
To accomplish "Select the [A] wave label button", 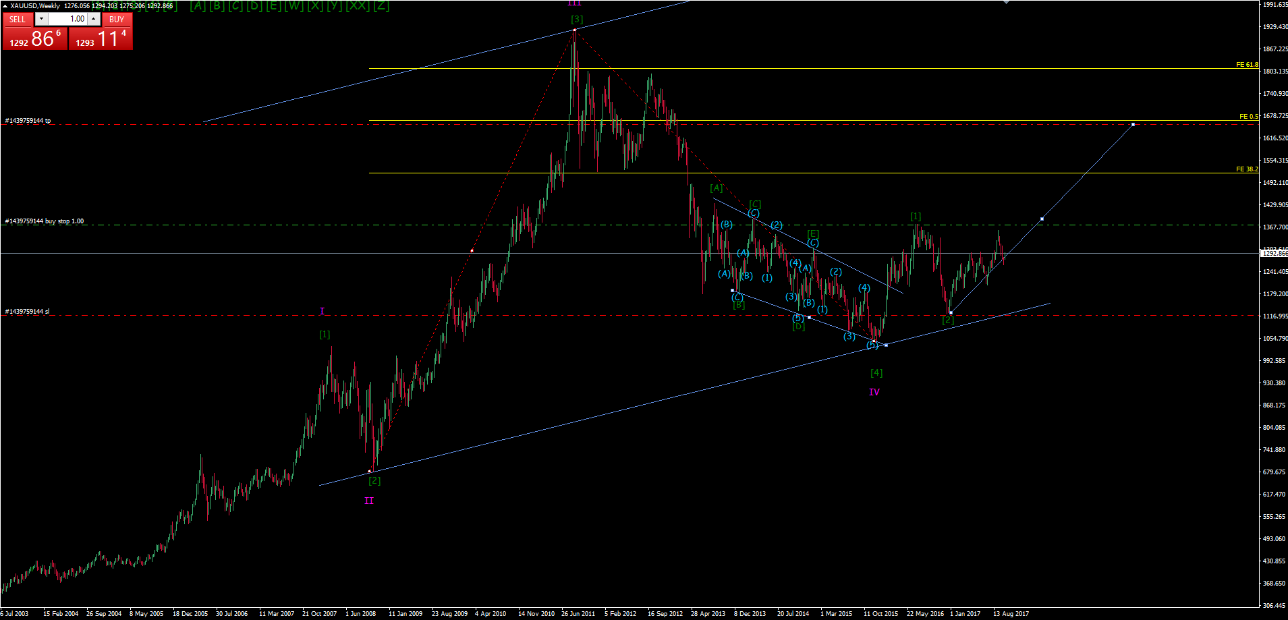I will [x=198, y=6].
